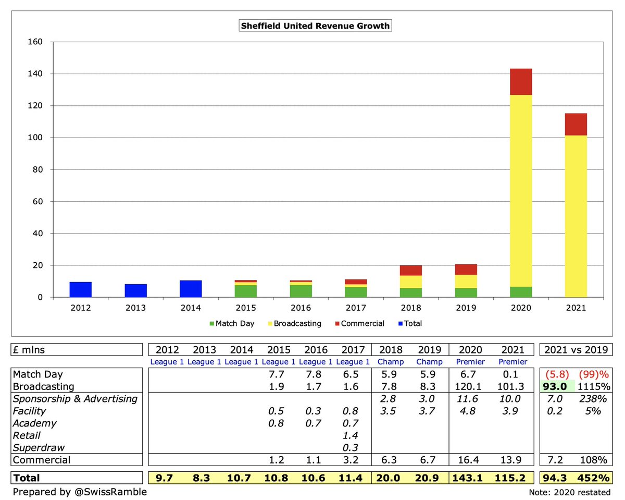The image size is (625, 500).
Task: Click 'Sponsorship & Advertising' row label
Action: [x=75, y=399]
